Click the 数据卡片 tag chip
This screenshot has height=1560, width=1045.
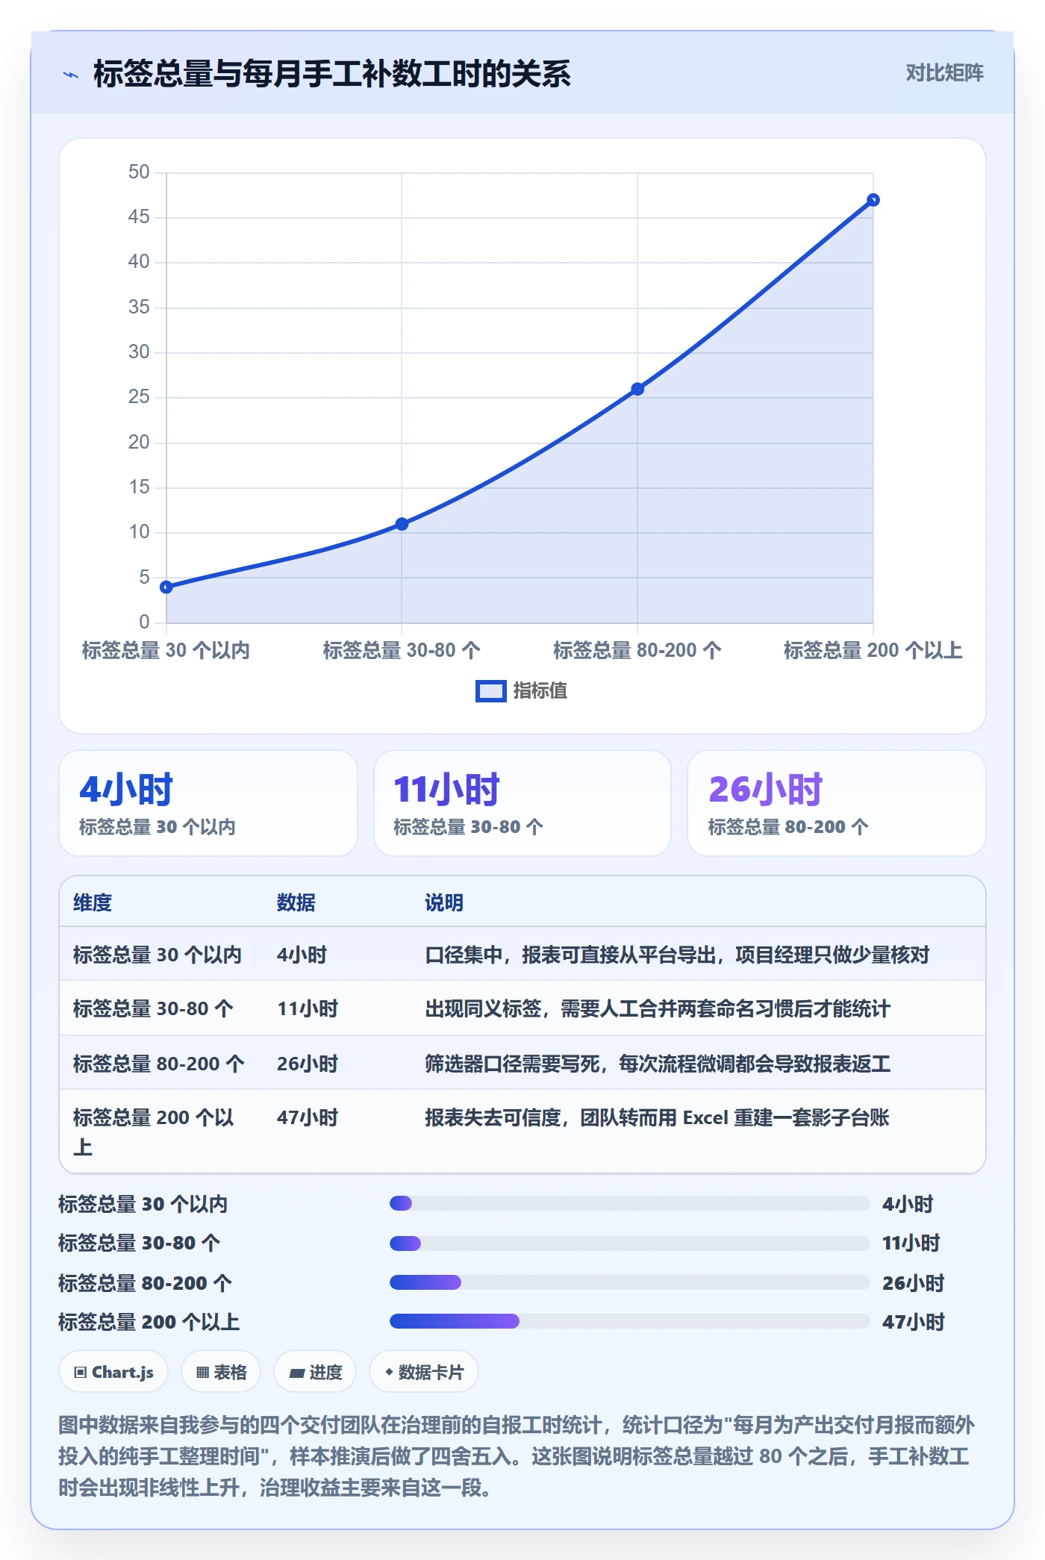424,1372
